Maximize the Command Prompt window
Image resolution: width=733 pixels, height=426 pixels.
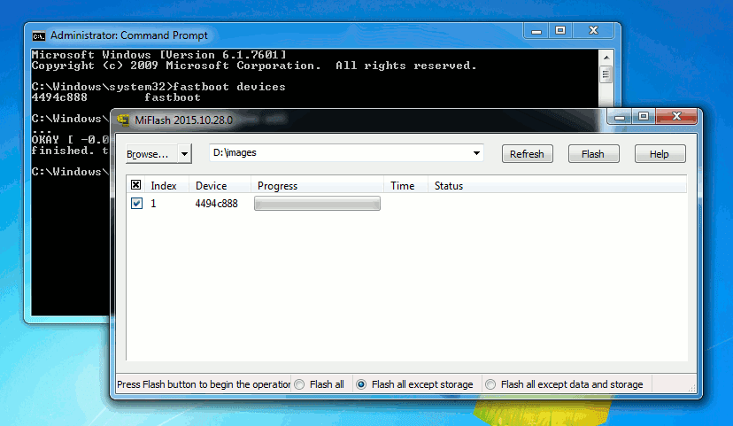(x=560, y=31)
